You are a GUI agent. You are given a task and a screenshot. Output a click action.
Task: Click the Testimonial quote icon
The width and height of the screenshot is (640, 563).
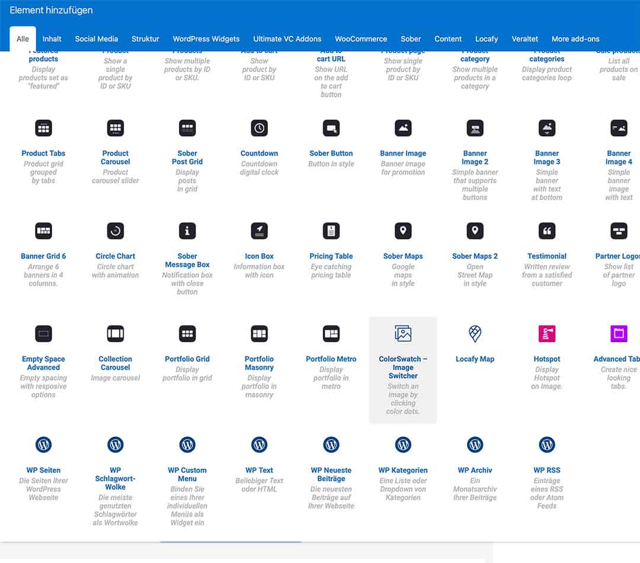[x=547, y=231]
